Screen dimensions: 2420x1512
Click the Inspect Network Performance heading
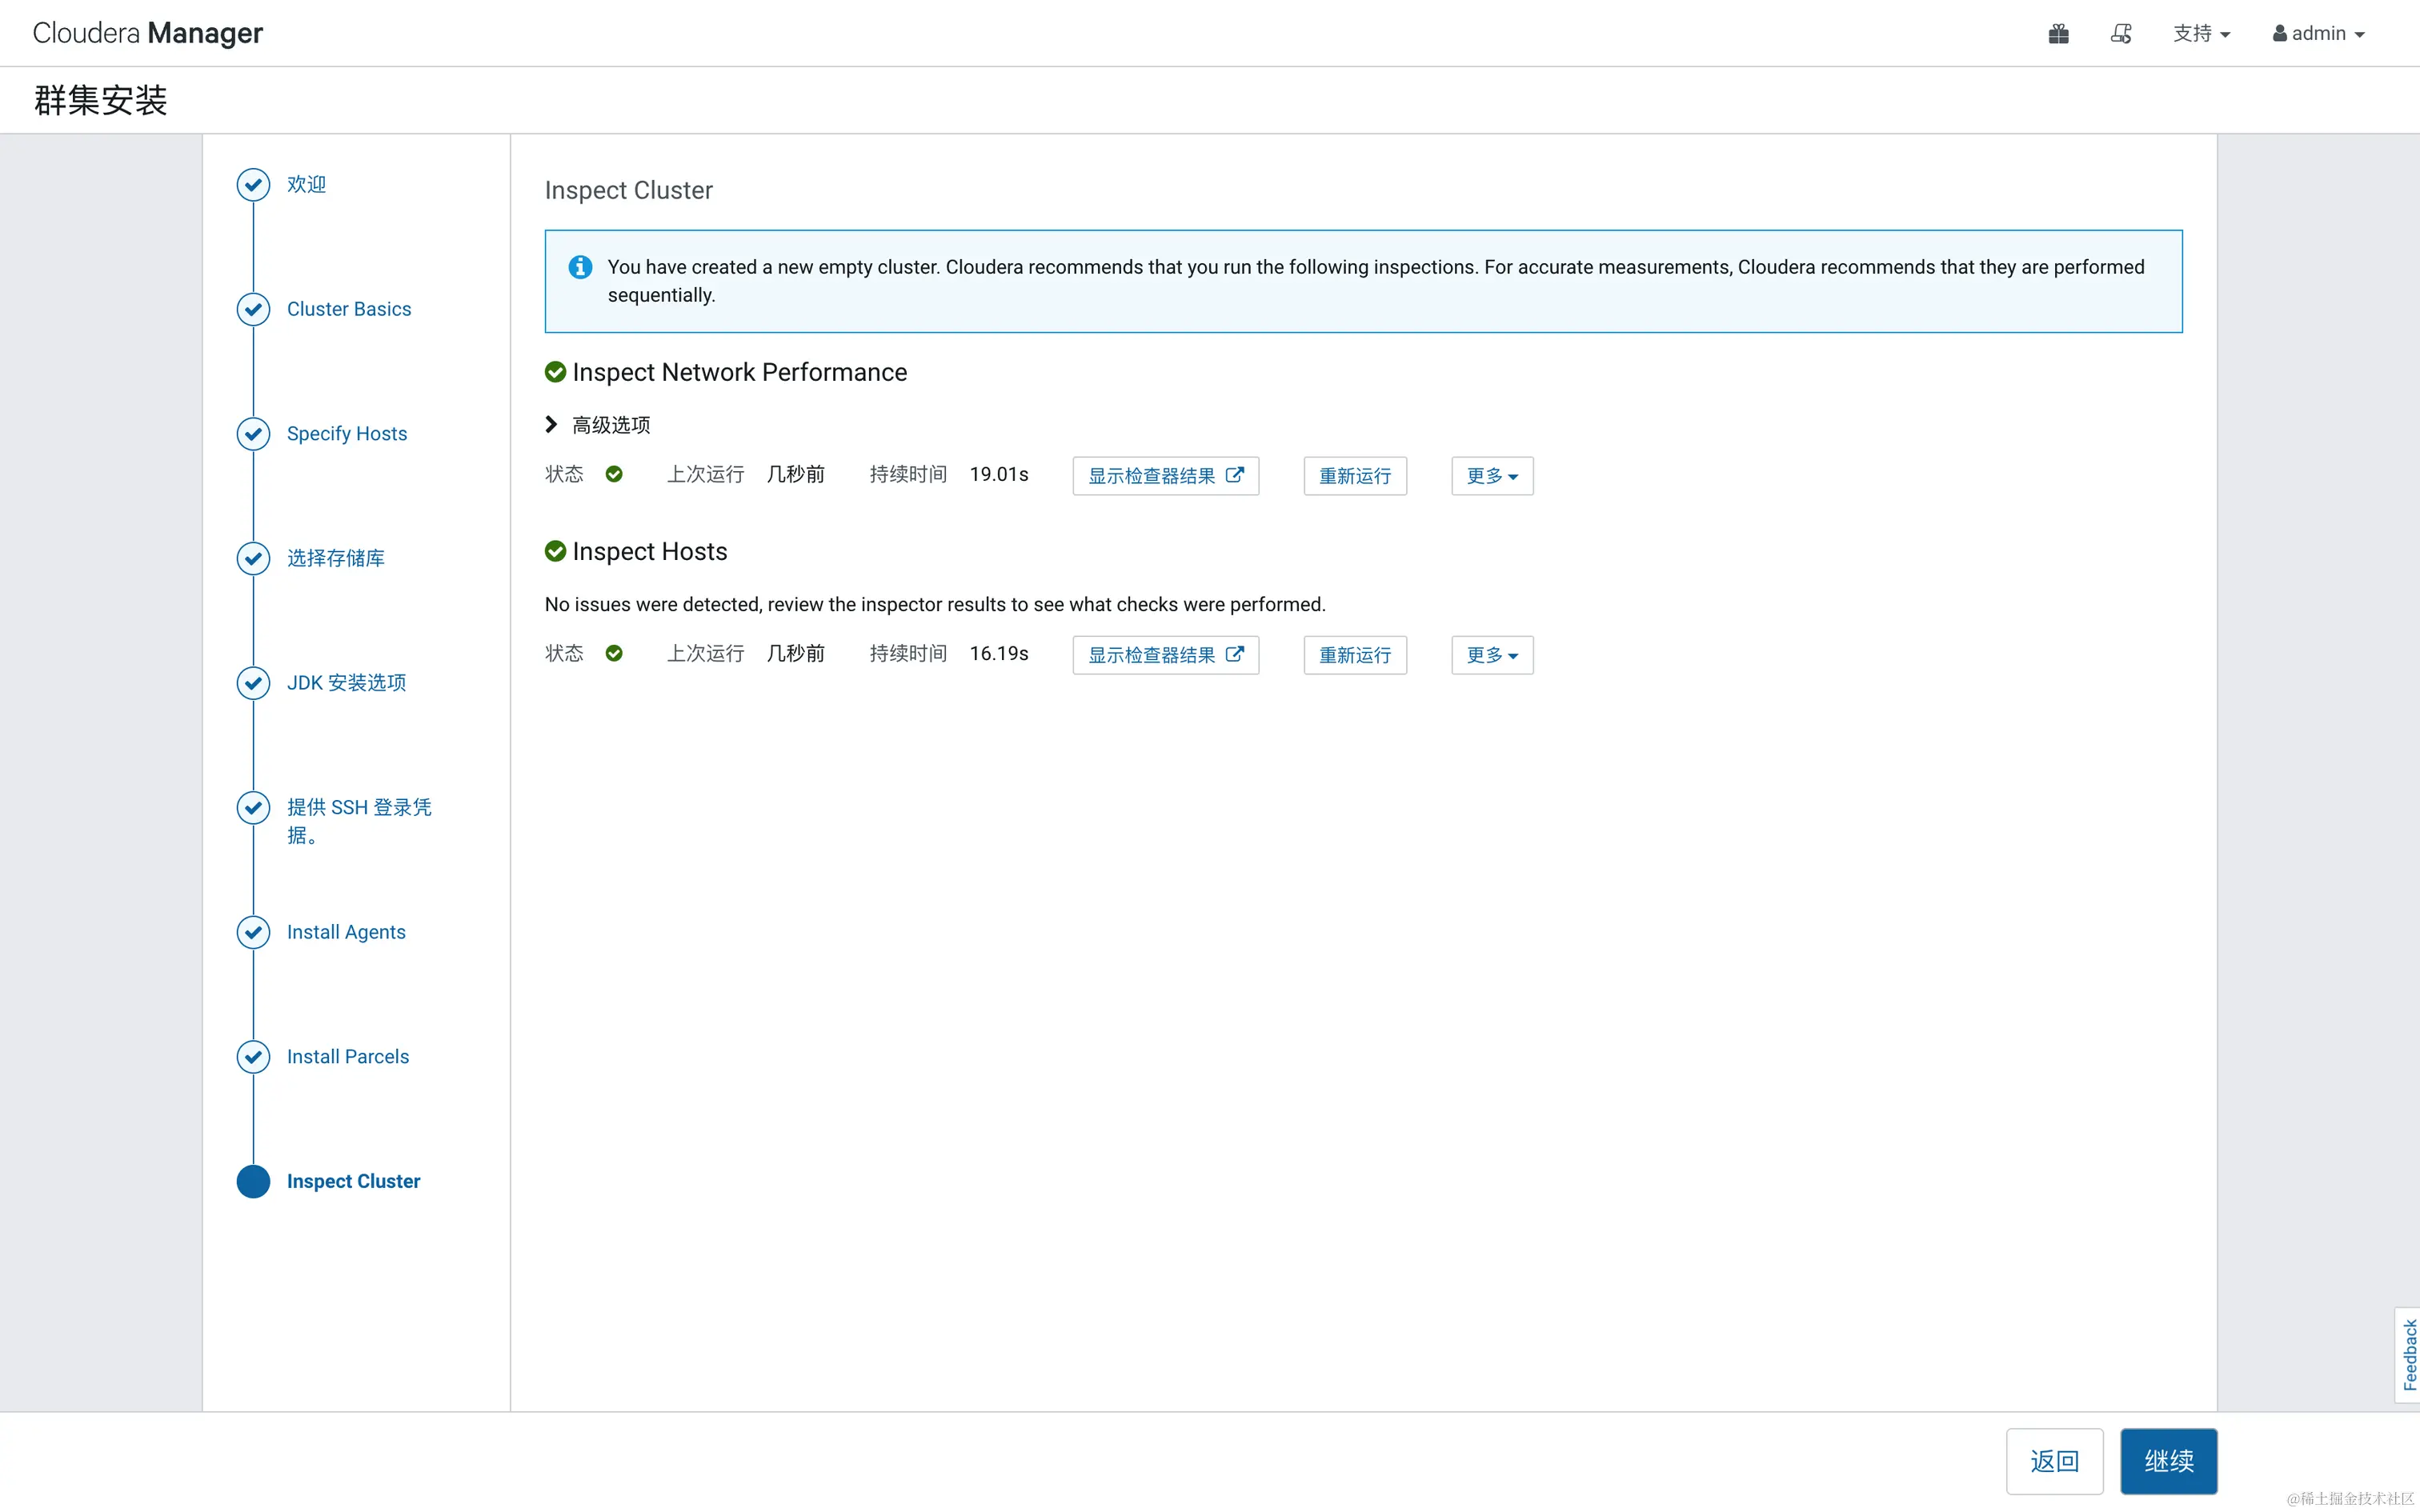740,372
